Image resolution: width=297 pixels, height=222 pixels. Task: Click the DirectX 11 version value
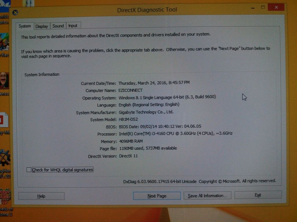[x=128, y=156]
